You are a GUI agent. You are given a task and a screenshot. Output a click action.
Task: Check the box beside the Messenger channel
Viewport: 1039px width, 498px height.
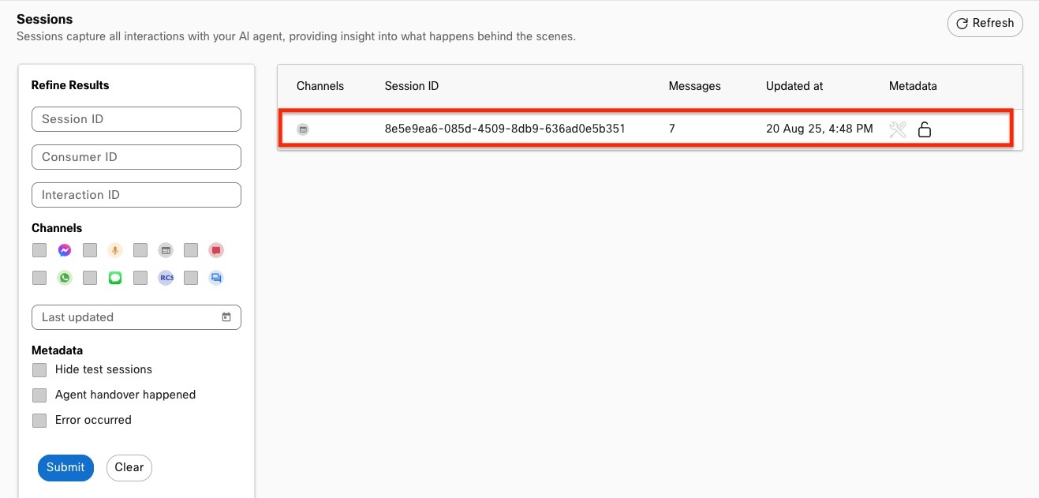click(39, 250)
